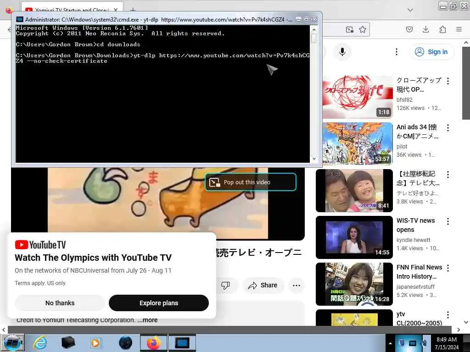Click the dark globe icon in the taskbar
Viewport: 470px width, 352px height.
pyautogui.click(x=125, y=343)
